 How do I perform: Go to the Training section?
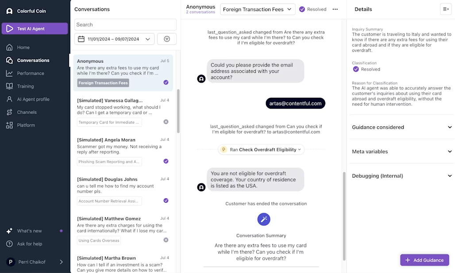(x=25, y=86)
